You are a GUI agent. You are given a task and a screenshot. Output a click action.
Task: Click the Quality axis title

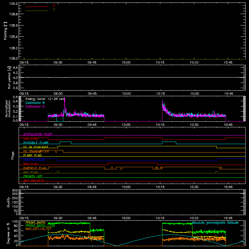click(8, 202)
